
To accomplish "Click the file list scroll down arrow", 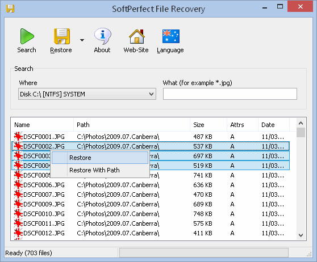I will point(301,235).
